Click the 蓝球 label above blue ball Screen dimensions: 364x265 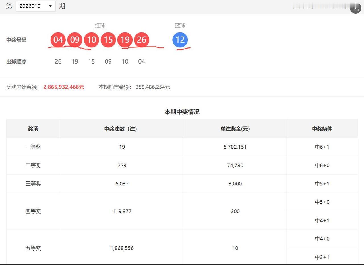(x=180, y=25)
